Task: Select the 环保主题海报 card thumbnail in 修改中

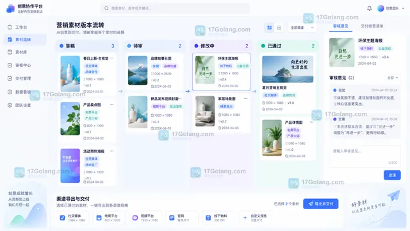Action: point(205,70)
